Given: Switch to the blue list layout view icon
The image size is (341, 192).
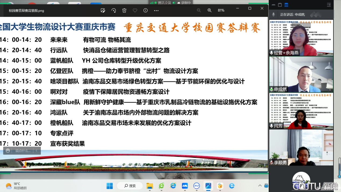Looking at the screenshot, I should pyautogui.click(x=286, y=5).
